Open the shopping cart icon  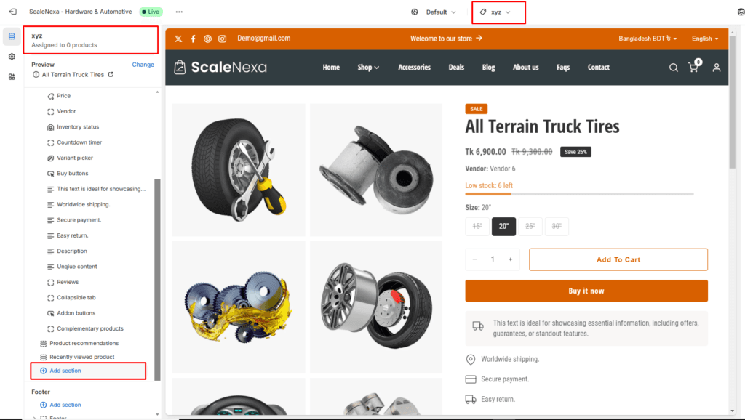tap(694, 67)
